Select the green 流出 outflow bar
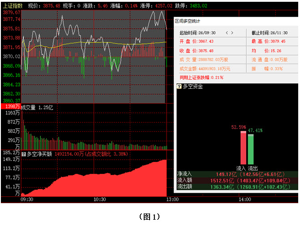Image resolution: width=300 pixels, height=226 pixels. [251, 150]
